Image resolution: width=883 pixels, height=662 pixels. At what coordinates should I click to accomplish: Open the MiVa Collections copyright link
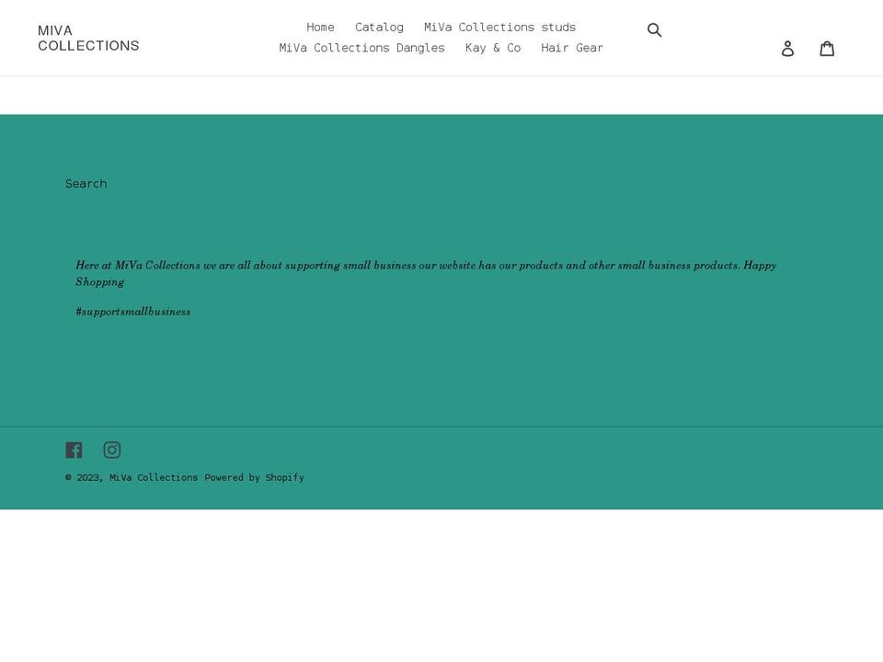coord(153,477)
